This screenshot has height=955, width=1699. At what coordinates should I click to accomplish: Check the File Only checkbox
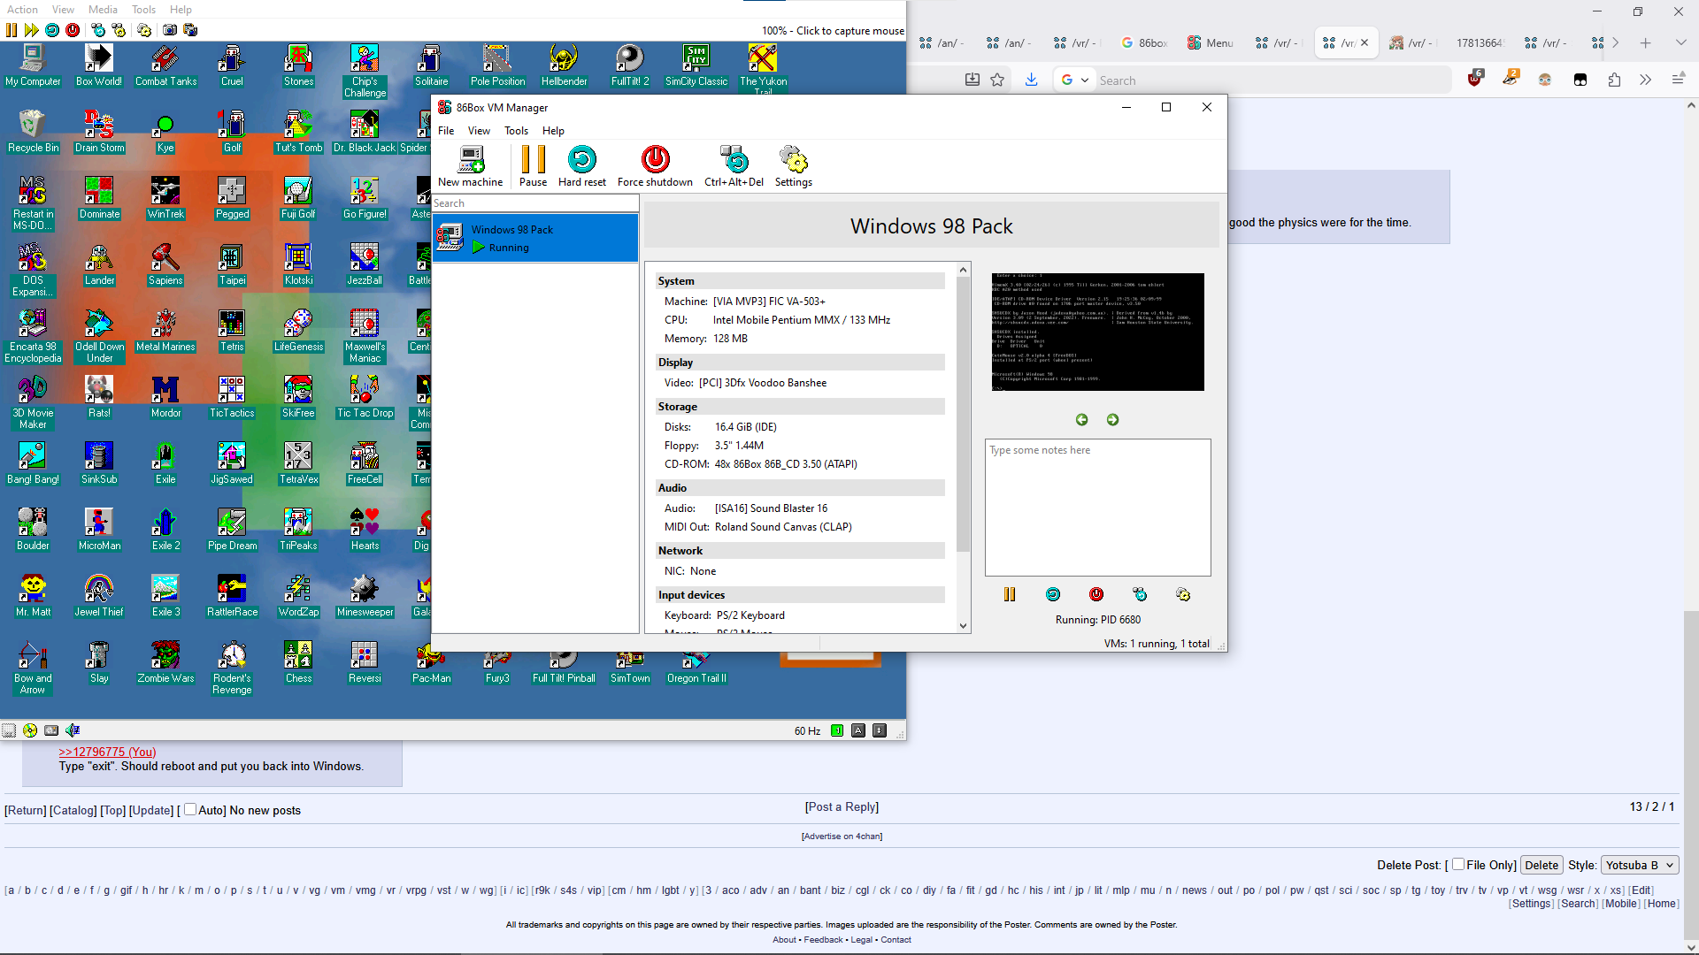point(1458,865)
